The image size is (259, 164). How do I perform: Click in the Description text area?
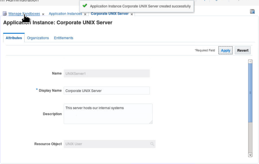click(x=108, y=114)
